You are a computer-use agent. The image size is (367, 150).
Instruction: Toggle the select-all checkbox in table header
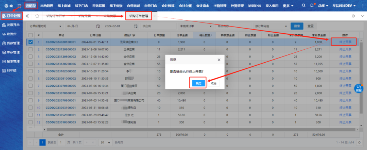pyautogui.click(x=31, y=35)
